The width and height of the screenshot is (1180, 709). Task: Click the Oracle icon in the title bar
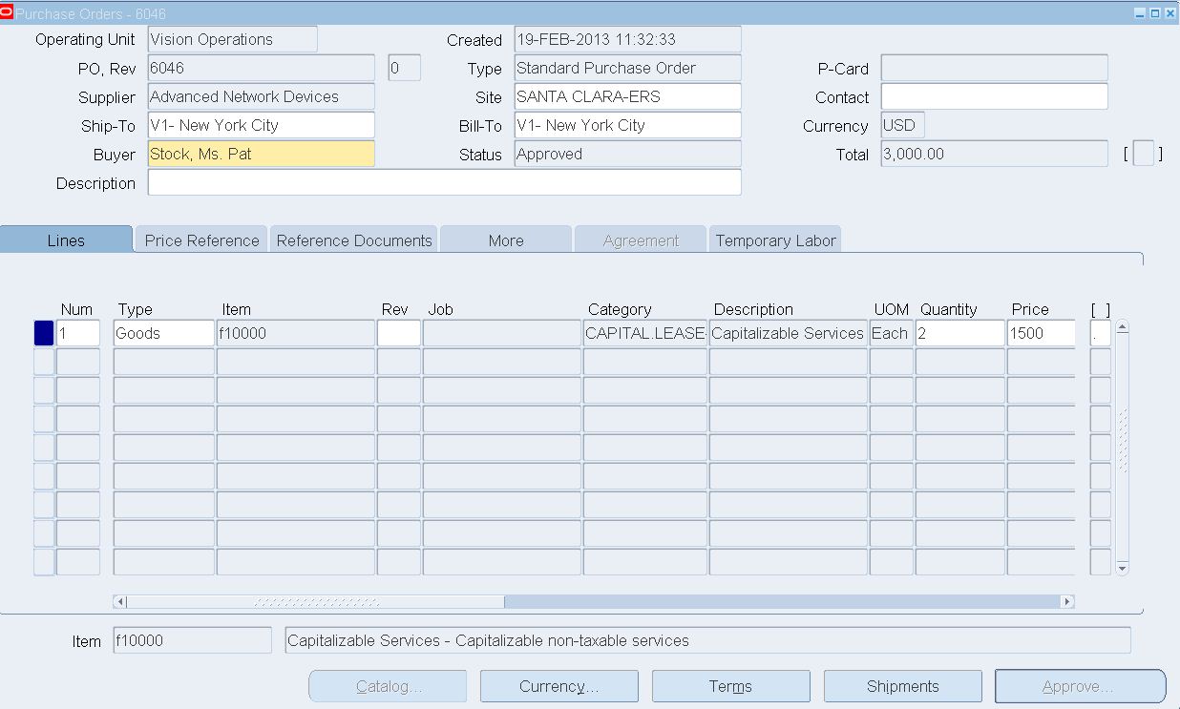[8, 12]
